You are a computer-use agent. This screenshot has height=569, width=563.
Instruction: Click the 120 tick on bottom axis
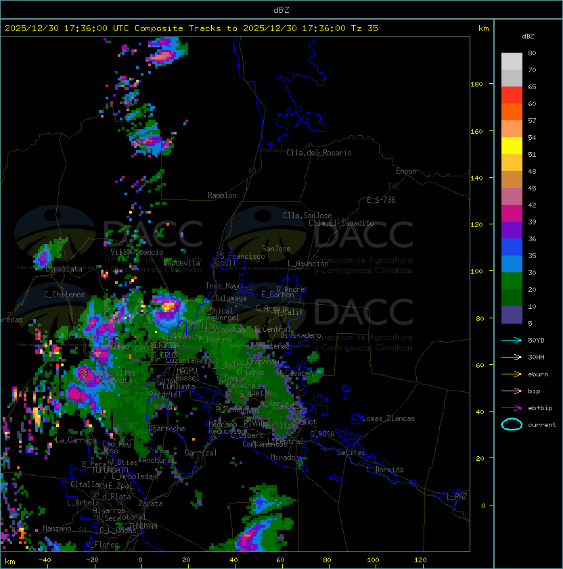click(420, 560)
